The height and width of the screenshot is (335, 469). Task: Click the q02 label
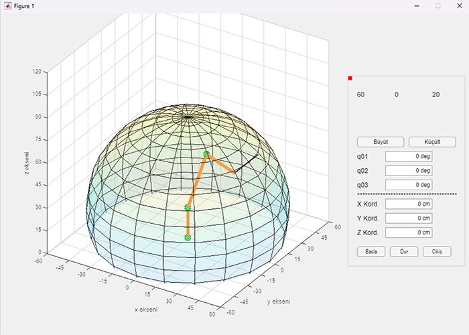tap(362, 171)
